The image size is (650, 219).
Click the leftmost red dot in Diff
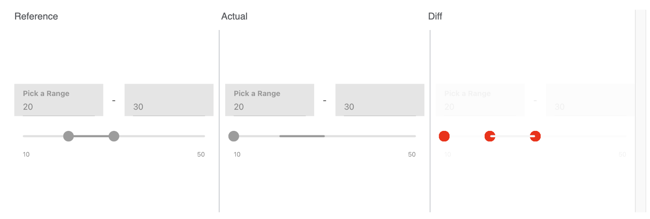[444, 136]
